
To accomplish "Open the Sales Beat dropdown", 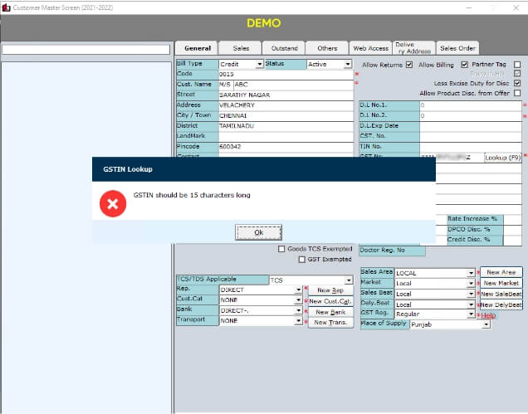I will click(x=471, y=294).
